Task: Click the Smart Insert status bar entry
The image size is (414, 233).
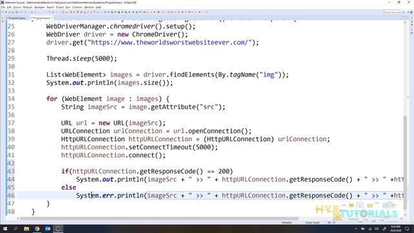Action: tap(312, 223)
